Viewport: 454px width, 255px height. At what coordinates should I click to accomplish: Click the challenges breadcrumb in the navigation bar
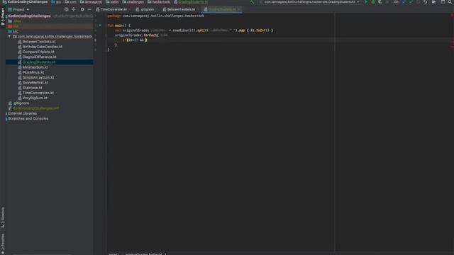tap(133, 2)
